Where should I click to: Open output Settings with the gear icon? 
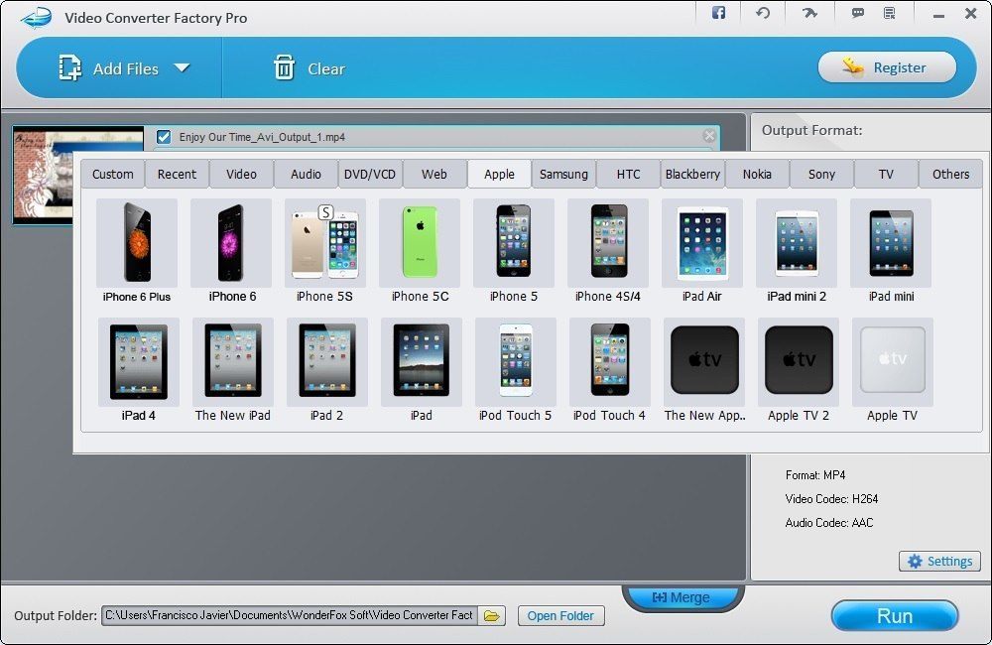point(938,561)
